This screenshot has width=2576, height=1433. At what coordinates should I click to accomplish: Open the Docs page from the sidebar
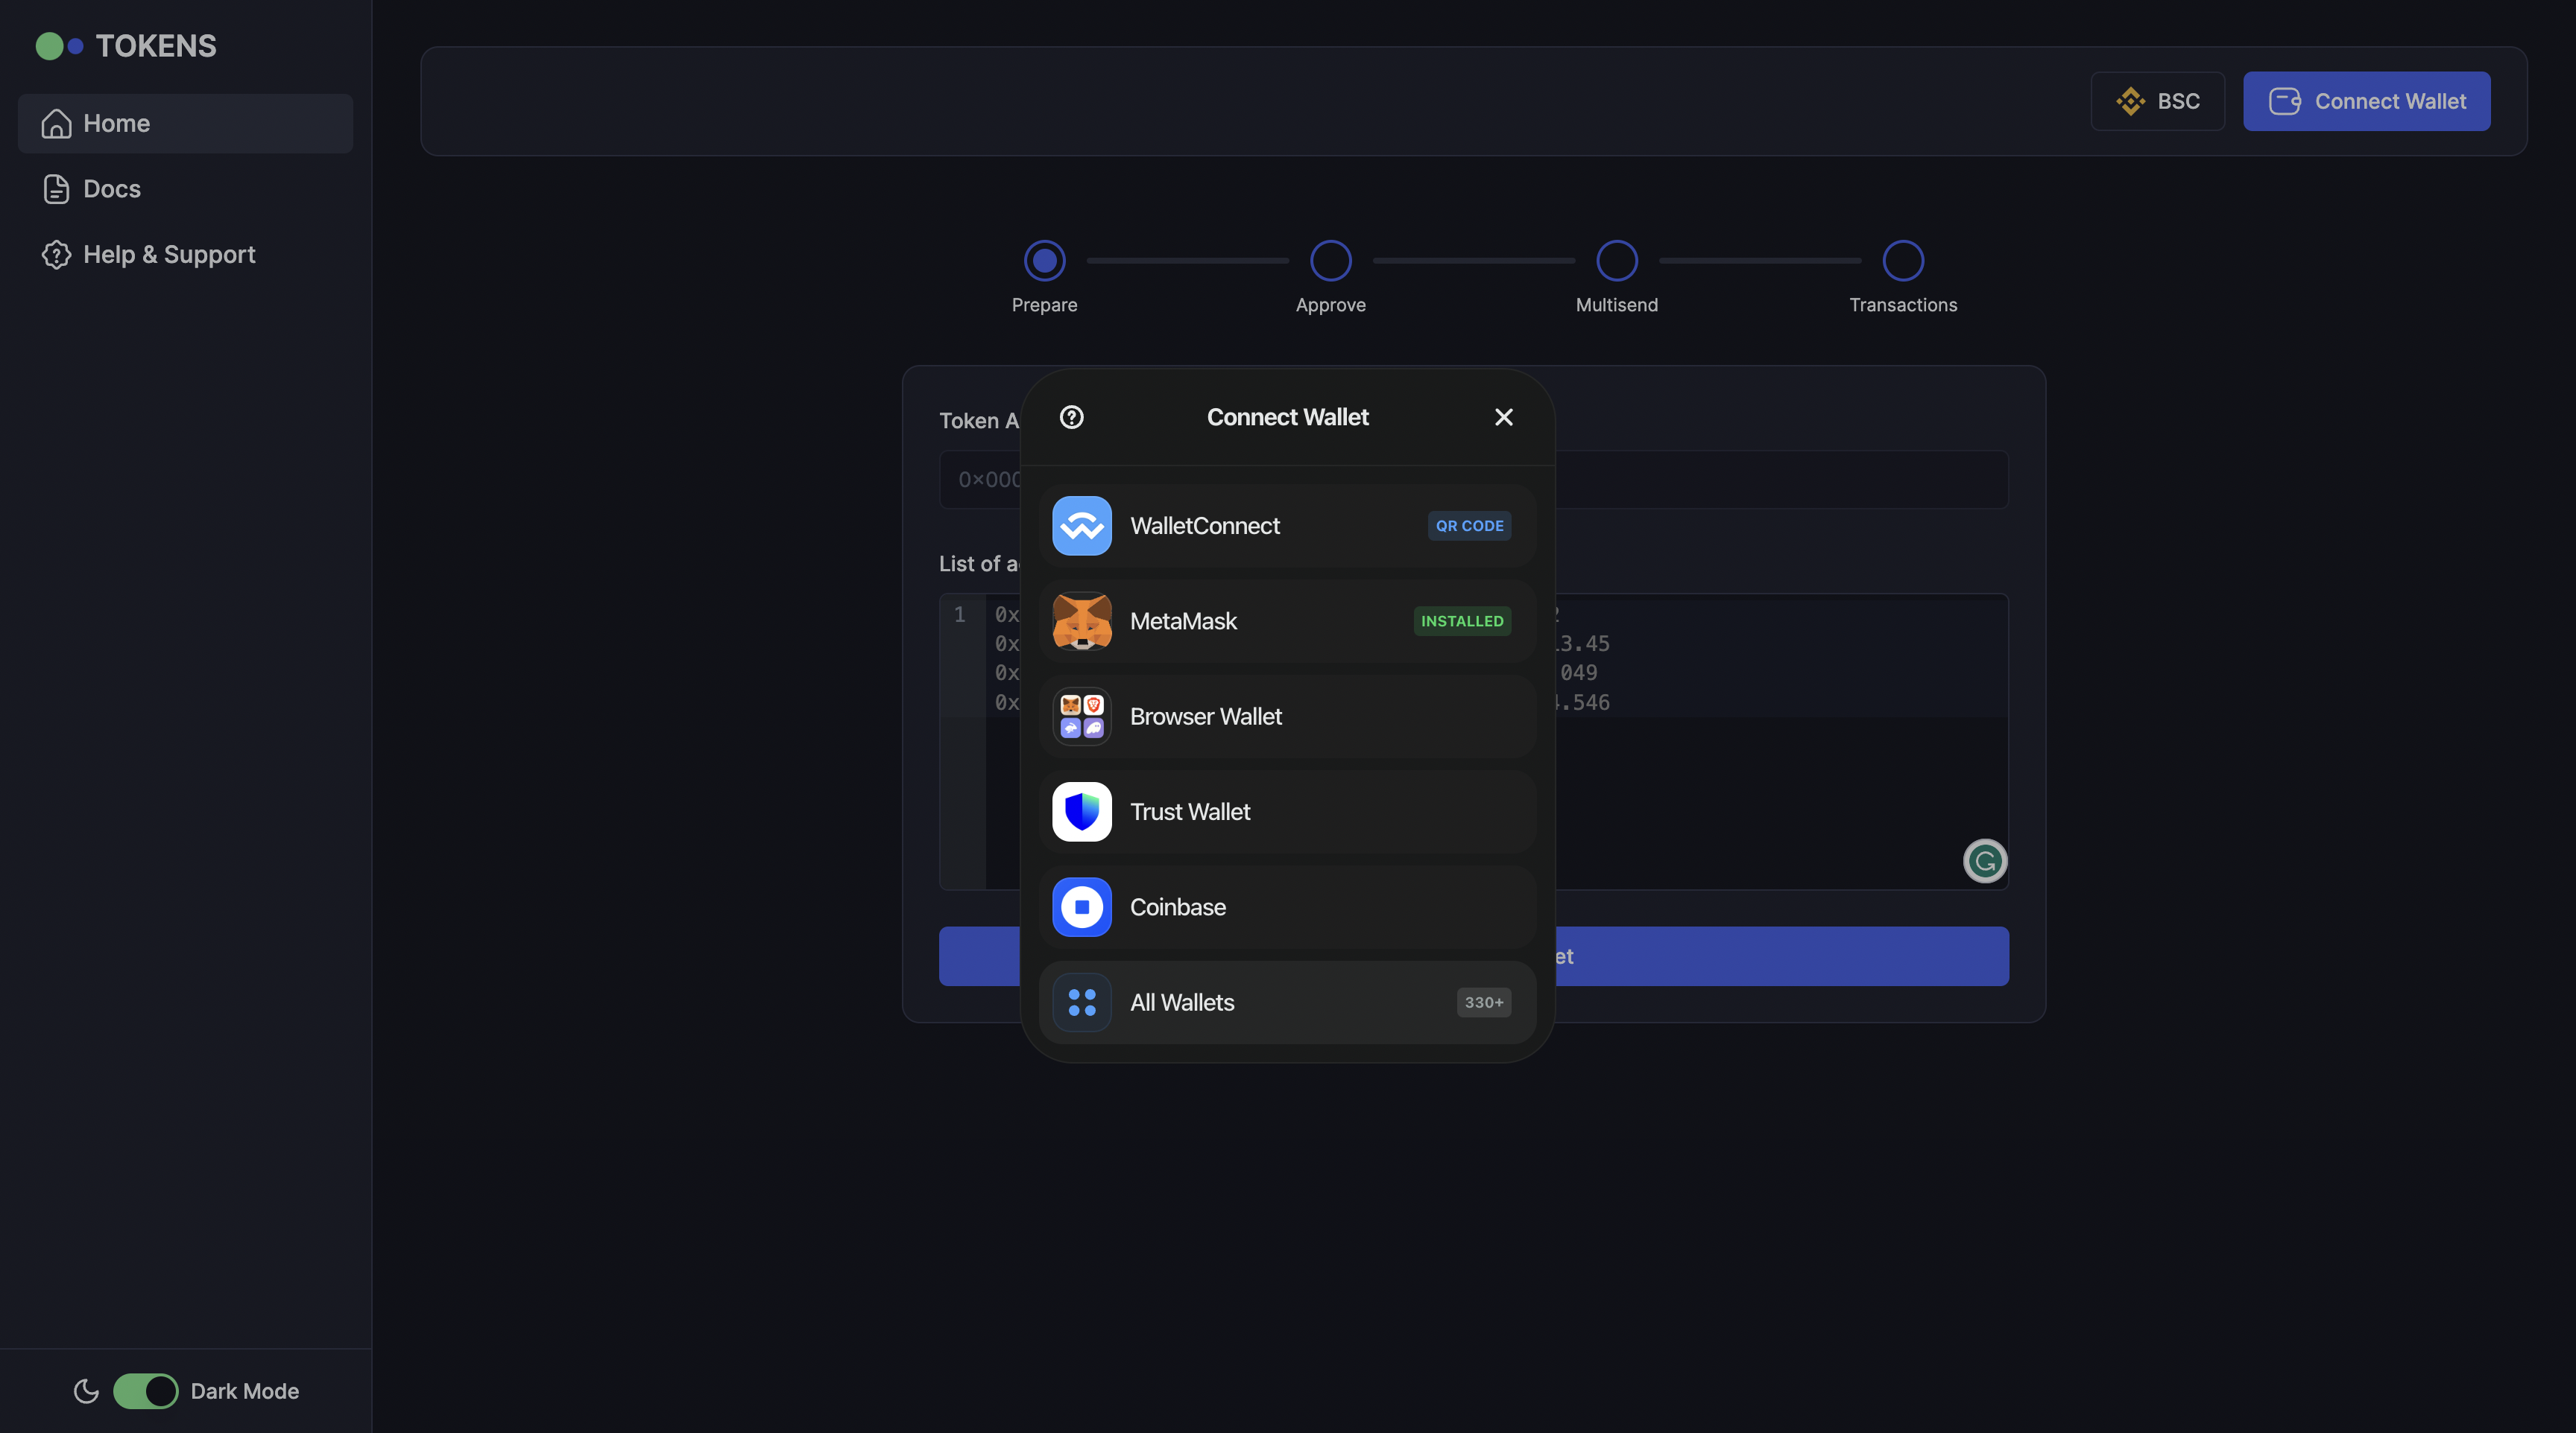(x=111, y=189)
